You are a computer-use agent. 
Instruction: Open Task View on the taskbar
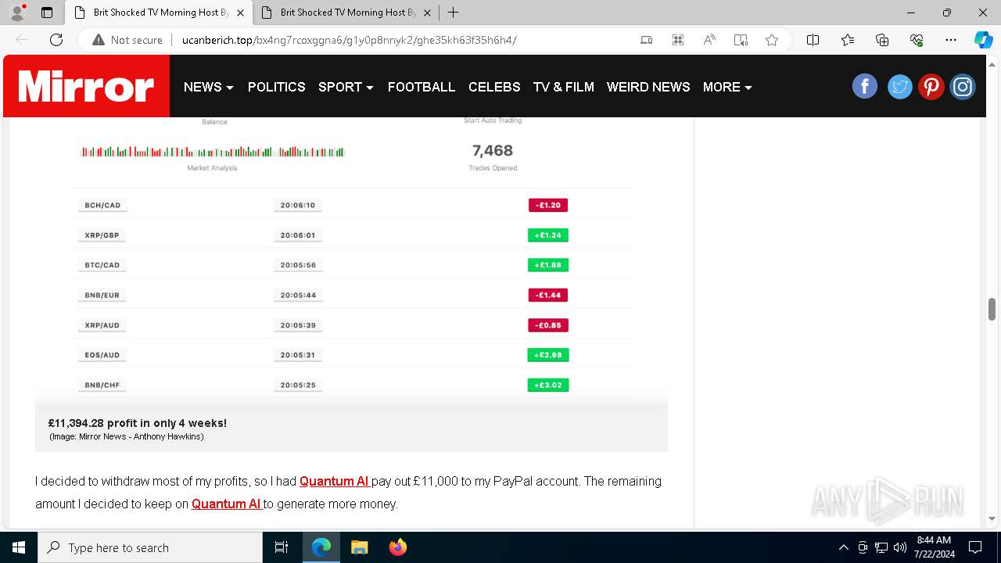pos(282,547)
